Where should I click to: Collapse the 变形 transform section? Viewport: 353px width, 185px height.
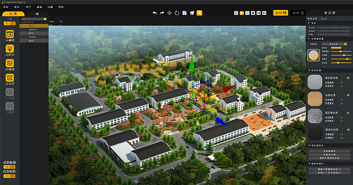pos(309,23)
